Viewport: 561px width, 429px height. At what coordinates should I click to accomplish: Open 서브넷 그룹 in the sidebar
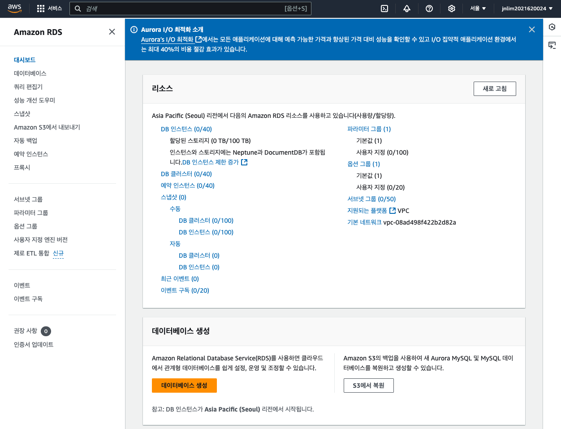(x=28, y=199)
